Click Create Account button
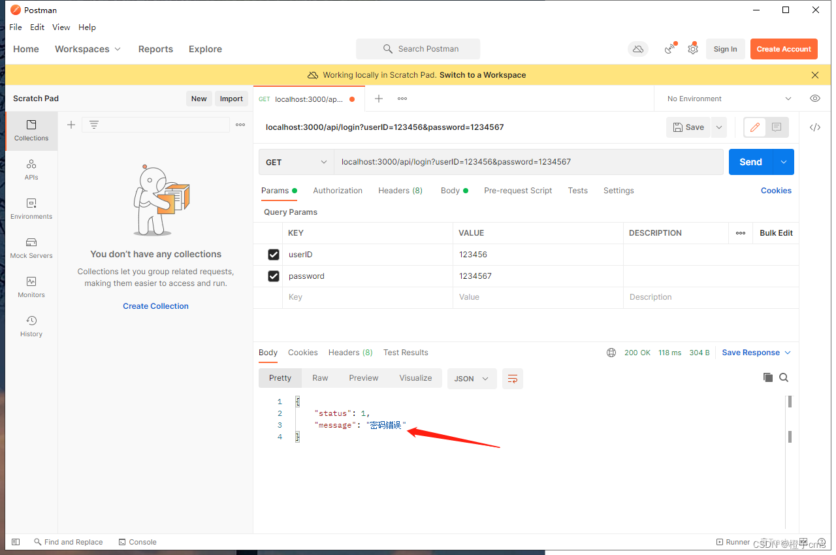The height and width of the screenshot is (555, 836). click(784, 49)
